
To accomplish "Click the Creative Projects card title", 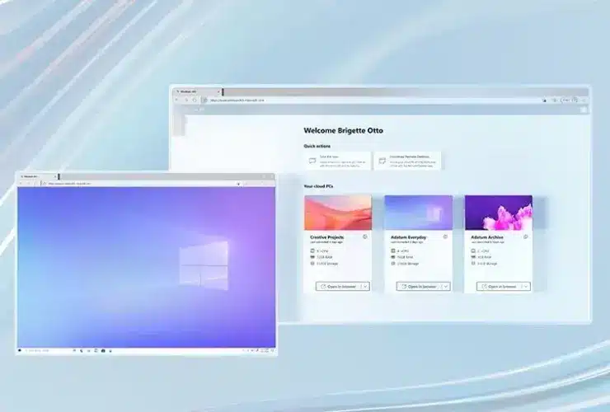I will [326, 237].
